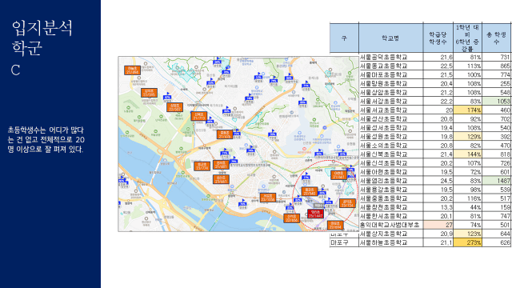Click the red map marker labeled 25/1447
This screenshot has height=288, width=512.
pos(315,214)
